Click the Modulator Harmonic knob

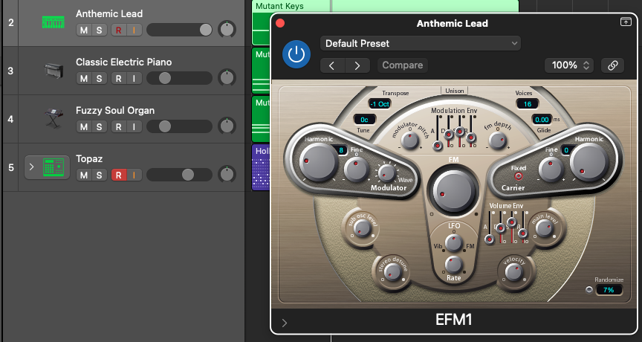point(317,163)
